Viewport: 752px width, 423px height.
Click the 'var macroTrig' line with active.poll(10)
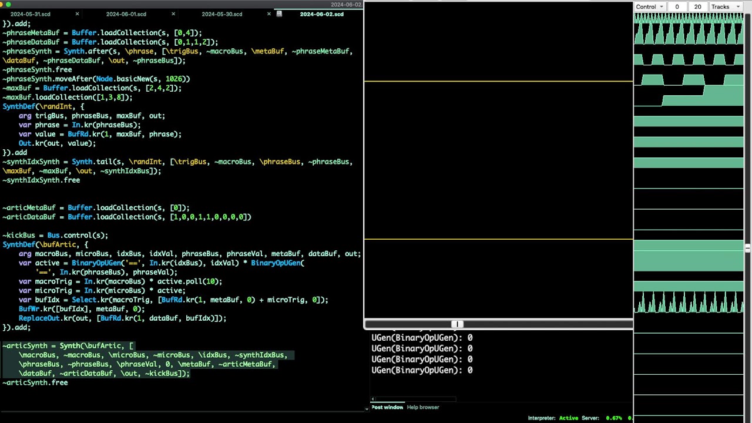tap(120, 281)
